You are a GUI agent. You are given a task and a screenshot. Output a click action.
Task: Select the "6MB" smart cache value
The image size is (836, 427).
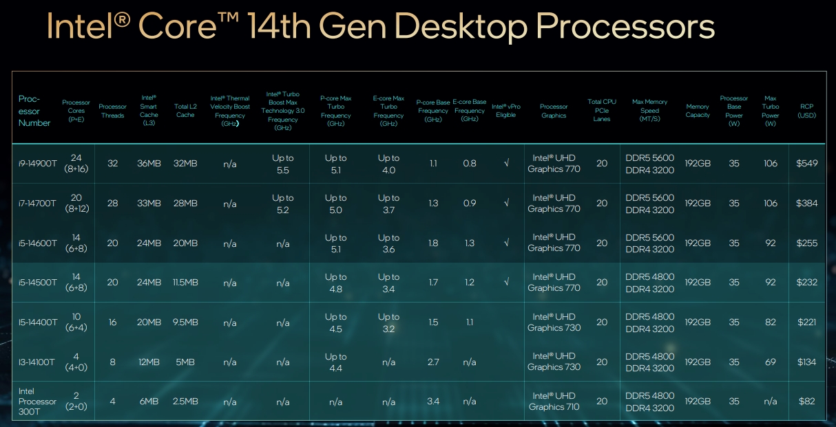point(149,402)
